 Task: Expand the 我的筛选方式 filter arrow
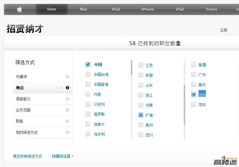coord(67,132)
